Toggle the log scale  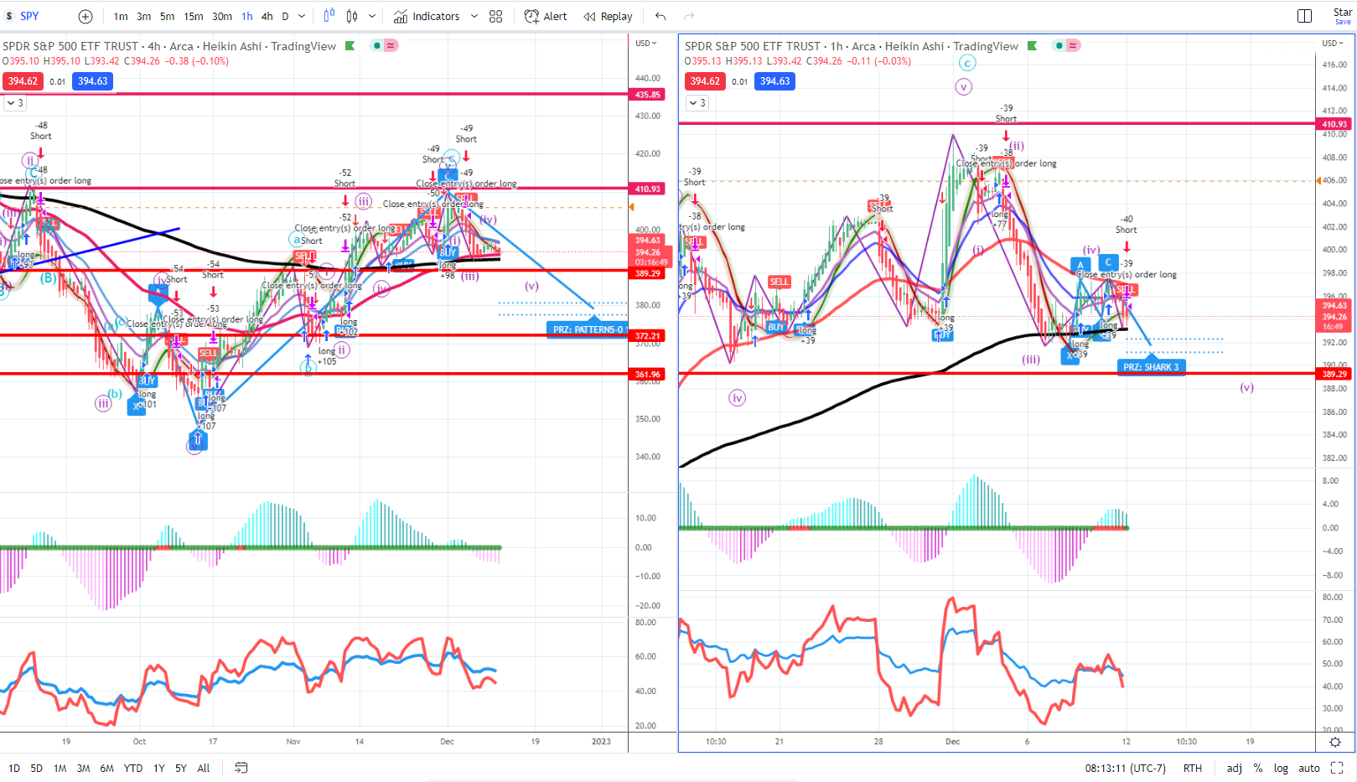(1281, 768)
